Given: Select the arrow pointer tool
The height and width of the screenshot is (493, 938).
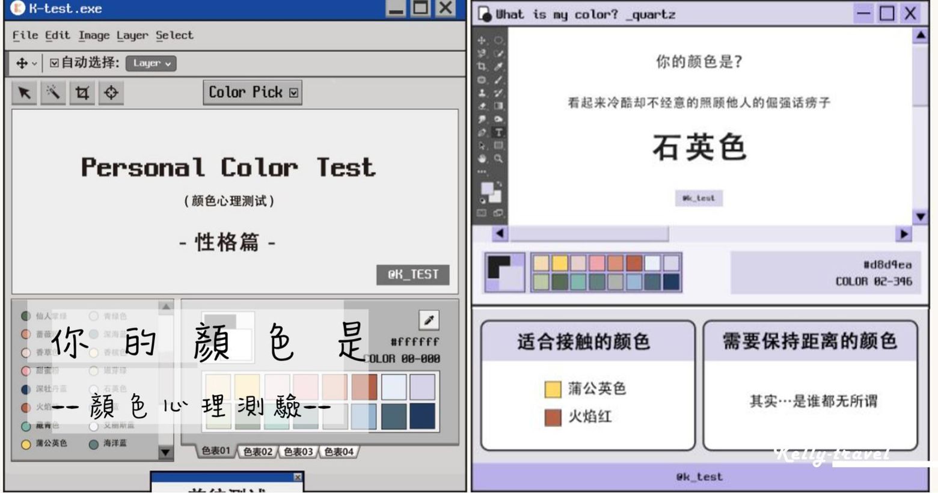Looking at the screenshot, I should (25, 93).
